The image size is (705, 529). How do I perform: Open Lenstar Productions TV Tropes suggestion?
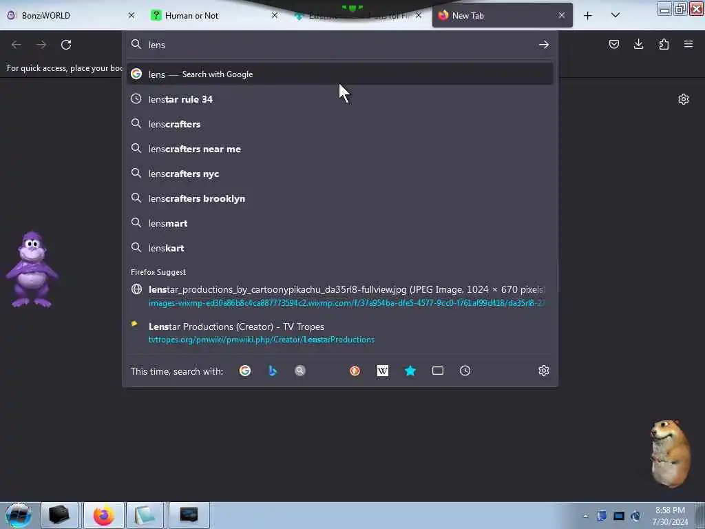tap(340, 333)
